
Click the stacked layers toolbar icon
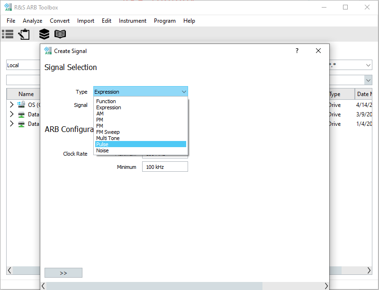[x=44, y=34]
